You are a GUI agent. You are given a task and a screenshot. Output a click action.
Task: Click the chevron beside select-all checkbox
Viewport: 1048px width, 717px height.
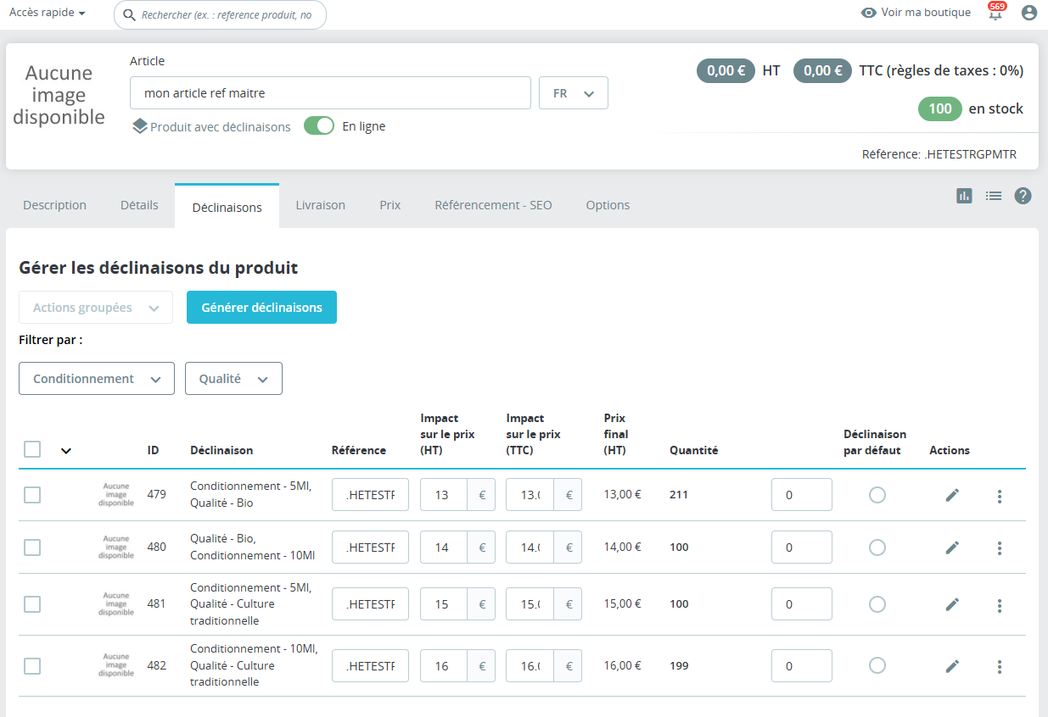click(66, 451)
